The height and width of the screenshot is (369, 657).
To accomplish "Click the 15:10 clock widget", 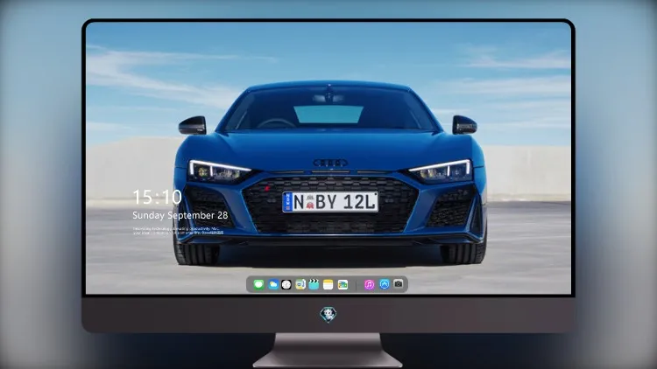I will tap(157, 197).
